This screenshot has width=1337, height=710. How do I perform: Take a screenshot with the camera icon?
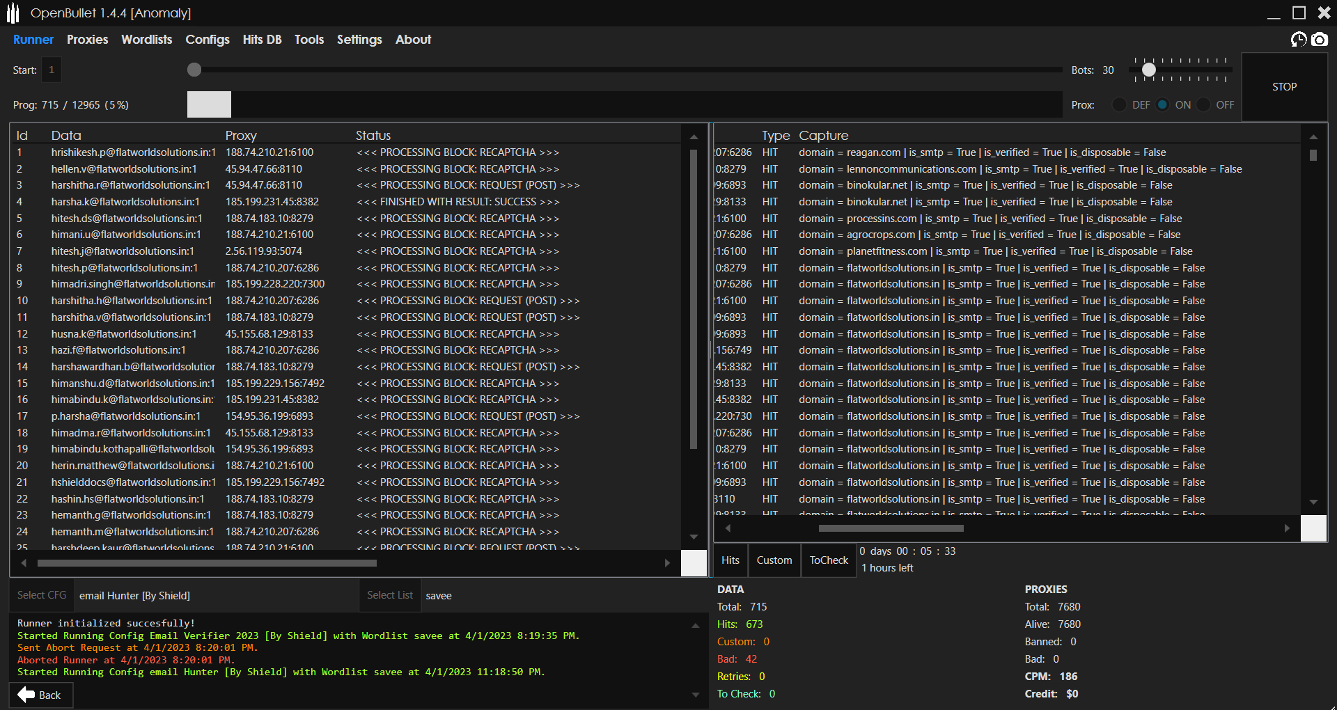1320,40
